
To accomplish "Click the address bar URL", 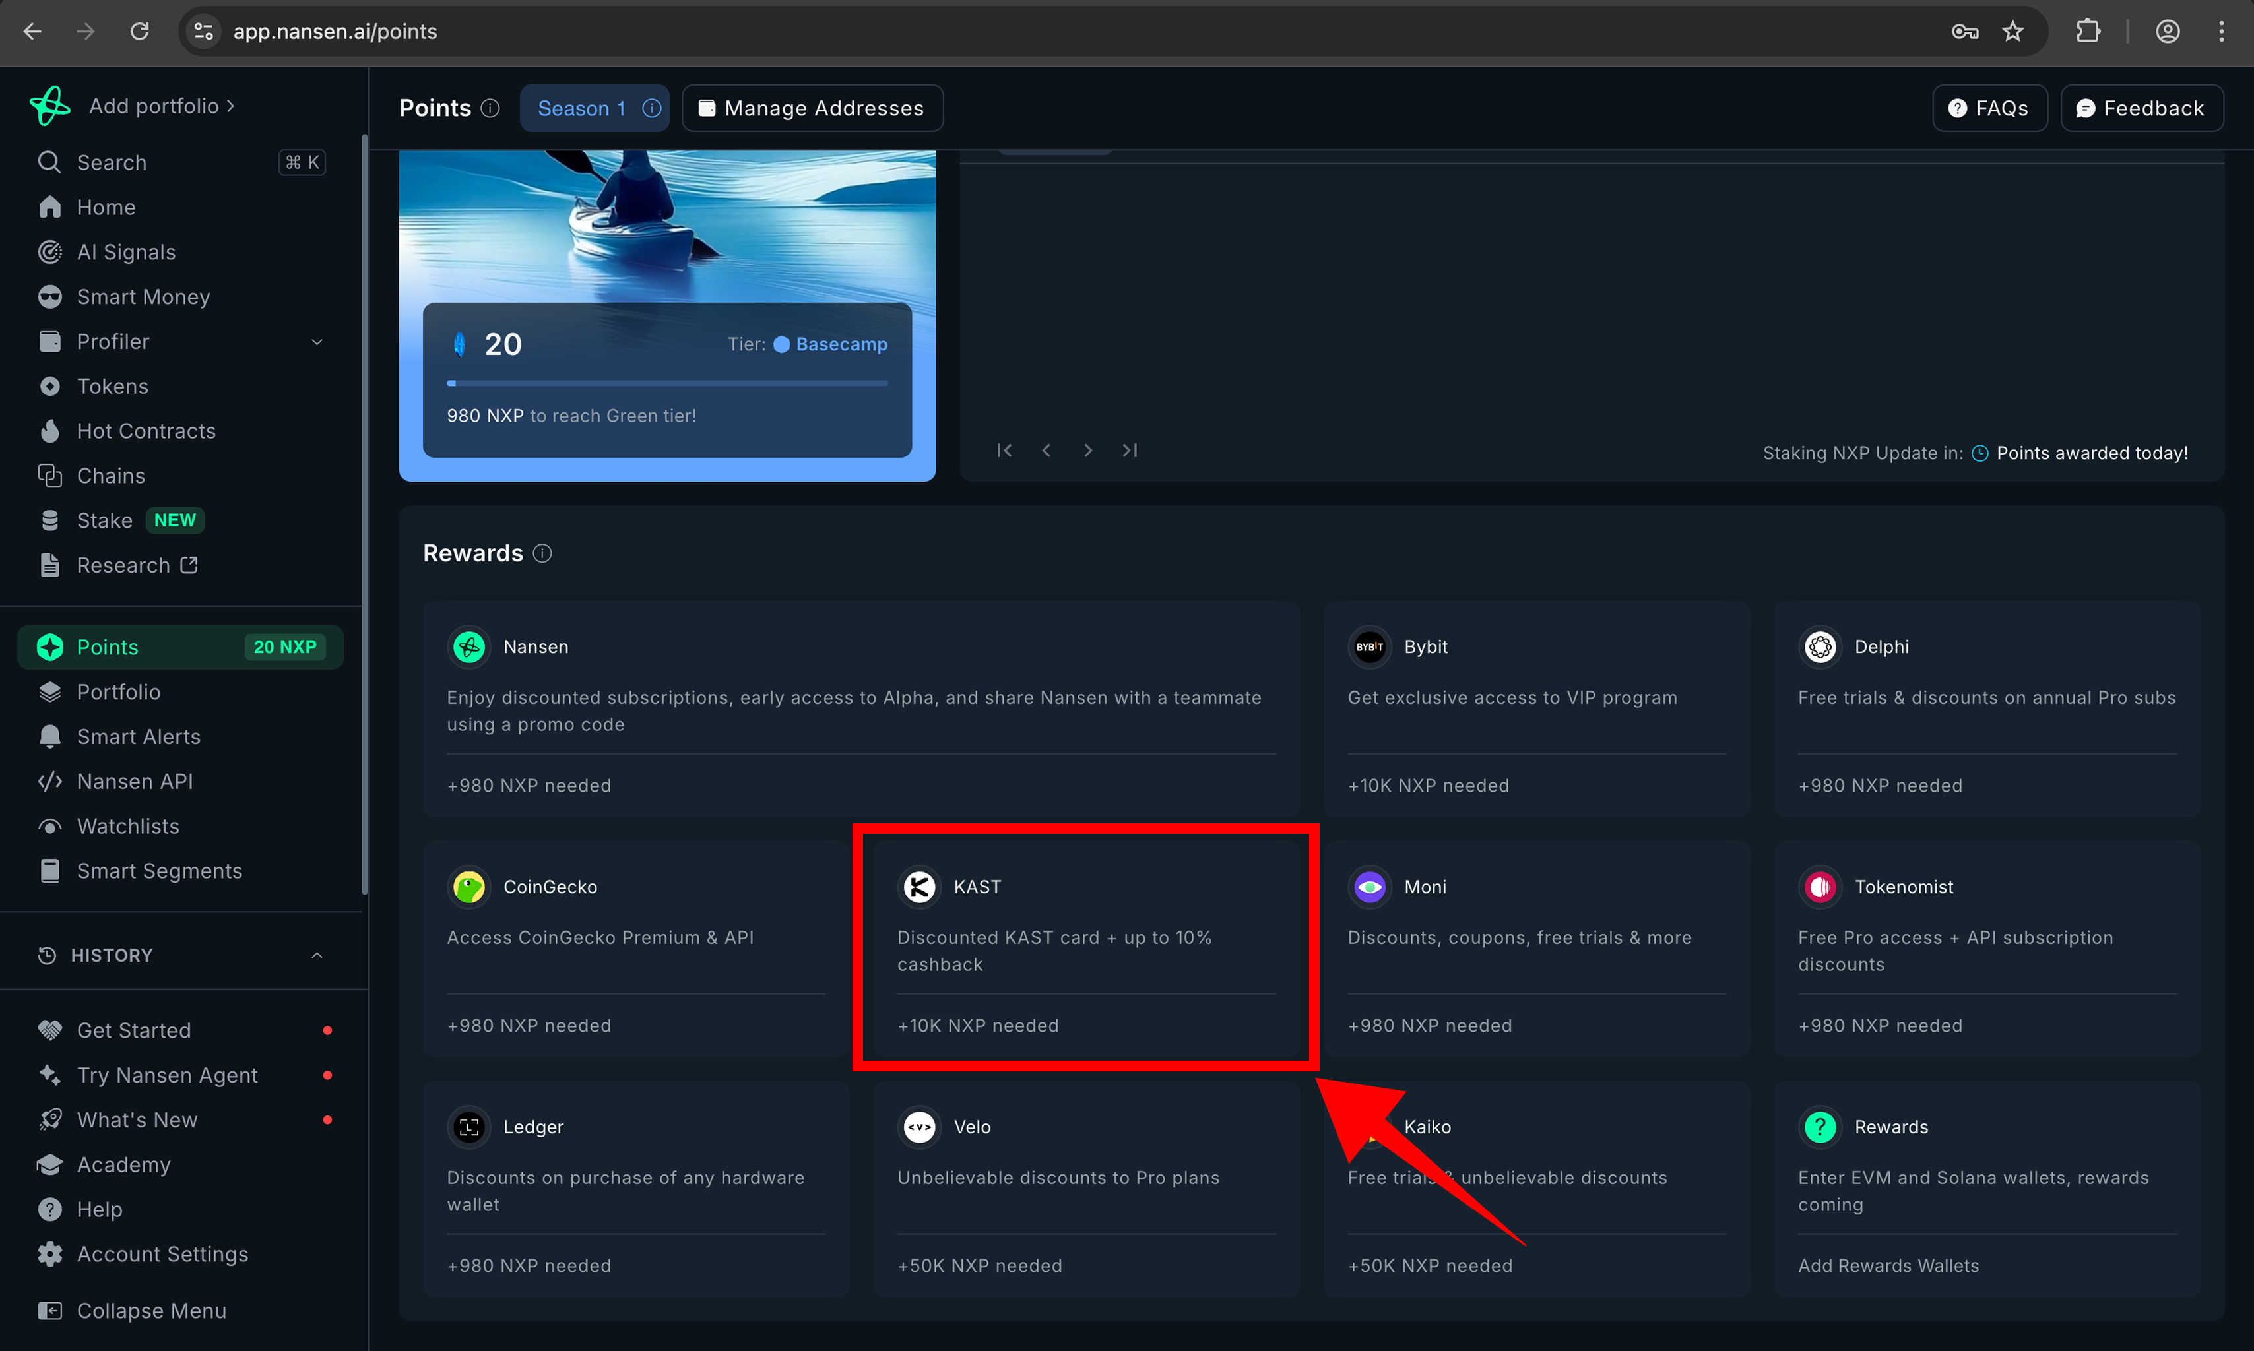I will coord(335,31).
